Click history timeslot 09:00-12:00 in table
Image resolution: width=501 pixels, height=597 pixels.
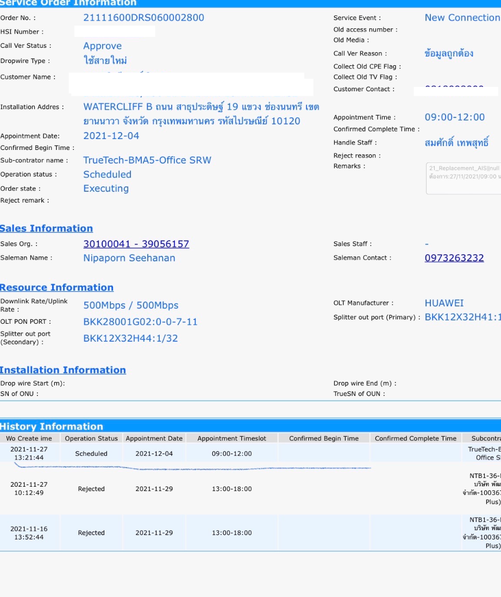(231, 454)
